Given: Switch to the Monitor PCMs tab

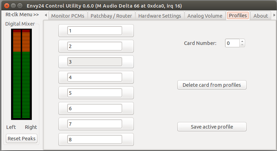Looking at the screenshot, I should (68, 16).
